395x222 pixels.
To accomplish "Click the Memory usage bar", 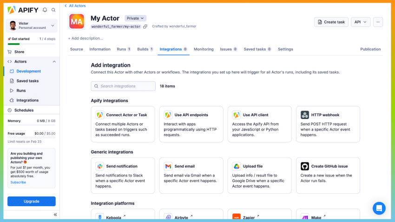I will [32, 125].
